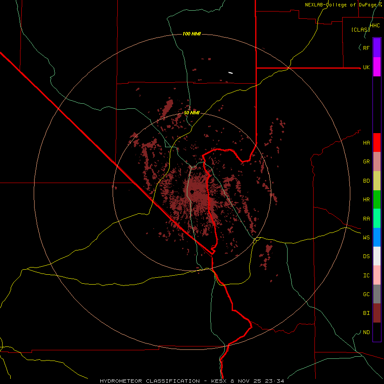Screen dimensions: 384x384
Task: Click the 'RF' legend label
Action: click(366, 48)
